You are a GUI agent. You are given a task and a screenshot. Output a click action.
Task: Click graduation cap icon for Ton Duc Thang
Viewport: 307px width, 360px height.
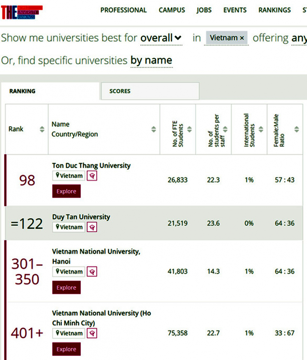[x=92, y=176]
